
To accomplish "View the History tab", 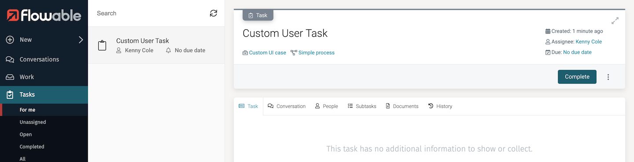I will pyautogui.click(x=440, y=106).
